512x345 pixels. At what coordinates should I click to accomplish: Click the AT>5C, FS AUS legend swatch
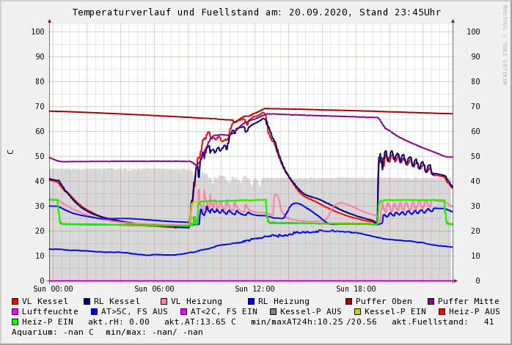(94, 311)
